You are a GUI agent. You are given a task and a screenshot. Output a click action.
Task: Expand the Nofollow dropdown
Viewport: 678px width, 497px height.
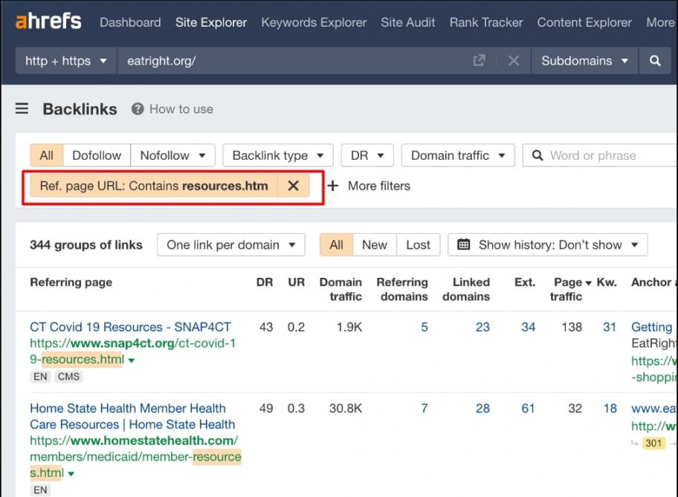click(x=172, y=155)
